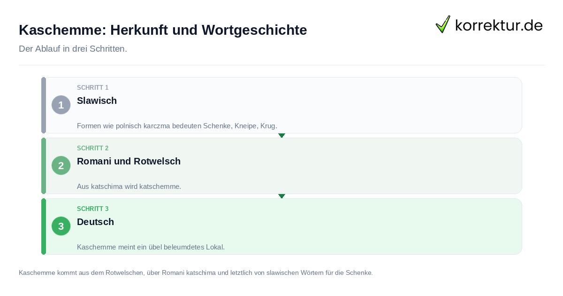The image size is (563, 296).
Task: Click the Deutsch heading
Action: pos(95,222)
